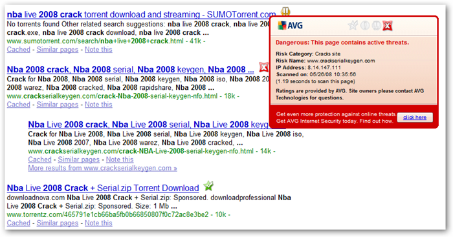Open Similar pages under crackserialkeygen Nba 2008 result
453x237 pixels.
coord(58,105)
